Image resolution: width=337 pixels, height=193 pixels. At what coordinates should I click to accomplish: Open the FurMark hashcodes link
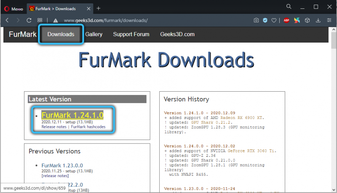point(88,127)
